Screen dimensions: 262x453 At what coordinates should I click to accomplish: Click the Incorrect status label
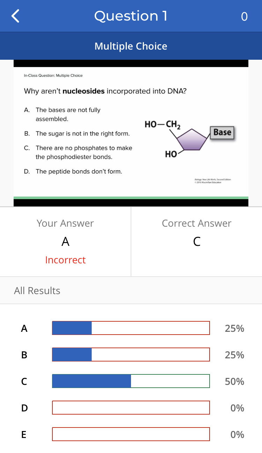pyautogui.click(x=65, y=260)
